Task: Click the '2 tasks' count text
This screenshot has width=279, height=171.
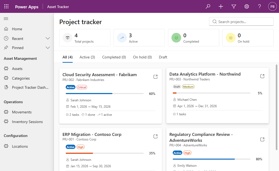Action: tap(74, 115)
